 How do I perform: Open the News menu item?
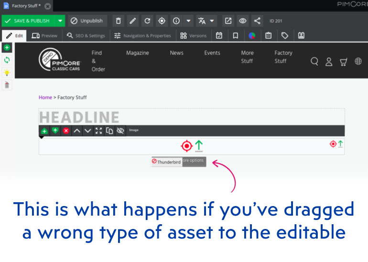[176, 53]
